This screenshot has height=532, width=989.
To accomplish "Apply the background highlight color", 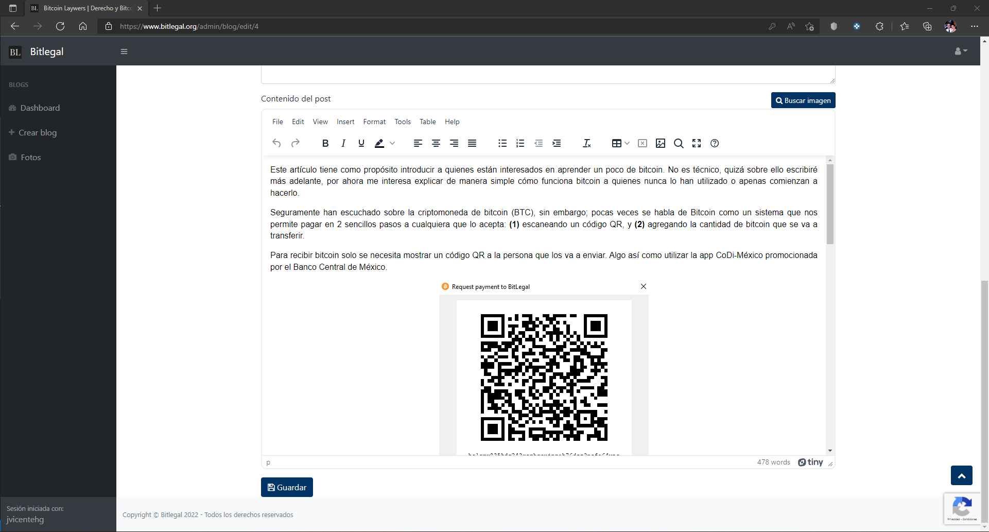I will 379,143.
